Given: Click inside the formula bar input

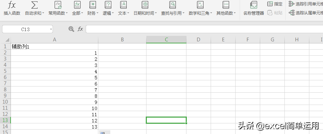Looking at the screenshot, I should pos(204,29).
